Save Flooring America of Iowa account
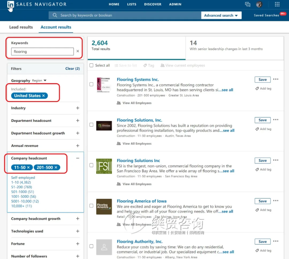The width and height of the screenshot is (289, 259). 263,201
